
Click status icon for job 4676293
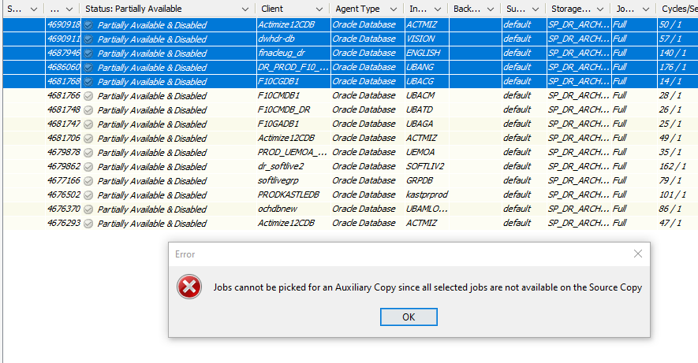pyautogui.click(x=88, y=224)
